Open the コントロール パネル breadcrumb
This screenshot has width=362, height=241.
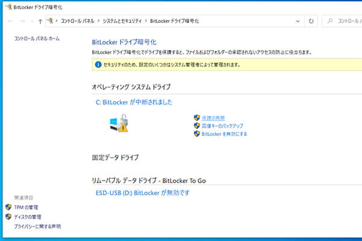click(77, 21)
